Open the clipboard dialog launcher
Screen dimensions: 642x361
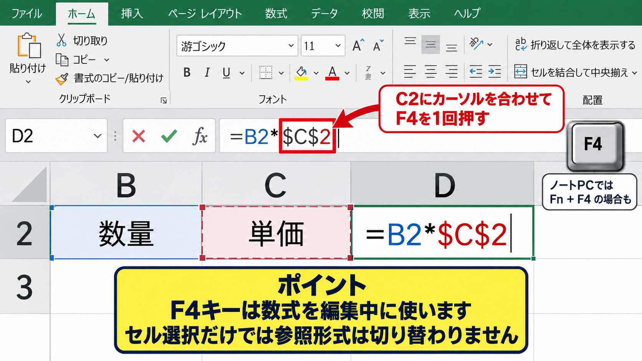pos(164,101)
